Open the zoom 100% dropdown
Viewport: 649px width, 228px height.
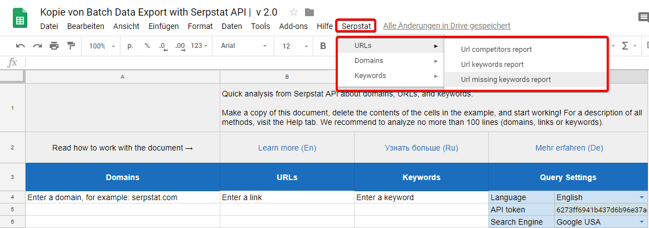[101, 46]
